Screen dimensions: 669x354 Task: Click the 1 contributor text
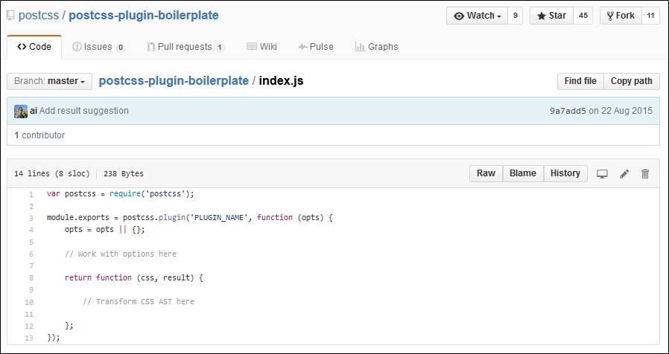(x=39, y=135)
